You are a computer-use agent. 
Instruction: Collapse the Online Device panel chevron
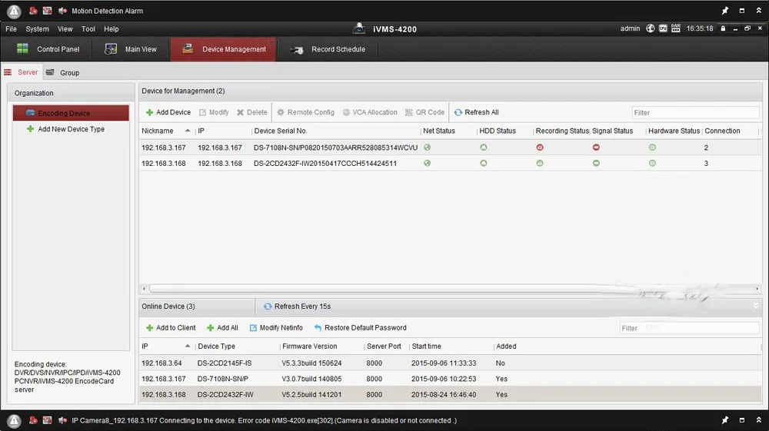pos(756,306)
